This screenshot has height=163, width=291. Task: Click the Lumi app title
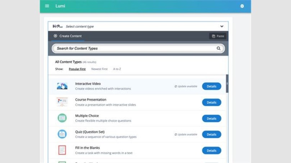point(60,6)
